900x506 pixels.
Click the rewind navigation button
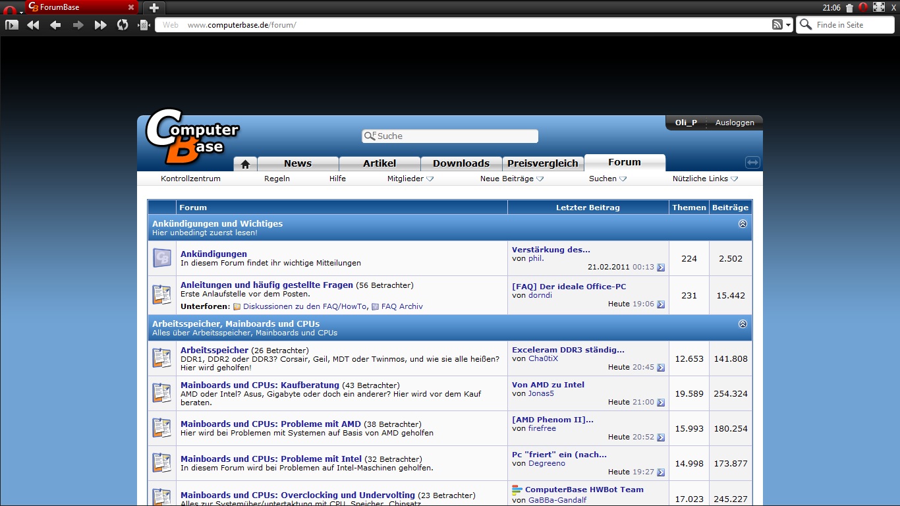tap(33, 25)
